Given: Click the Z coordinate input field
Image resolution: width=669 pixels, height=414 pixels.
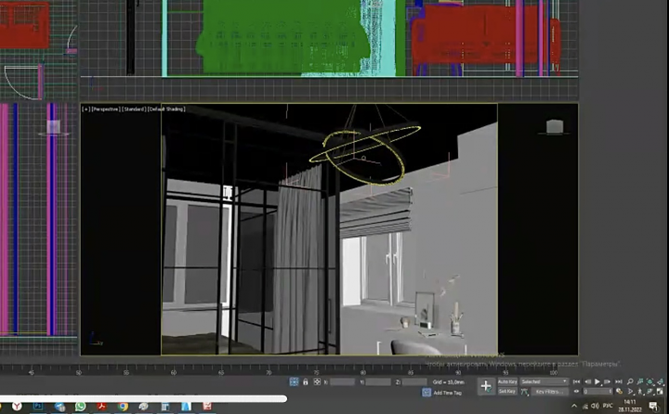Looking at the screenshot, I should 414,382.
